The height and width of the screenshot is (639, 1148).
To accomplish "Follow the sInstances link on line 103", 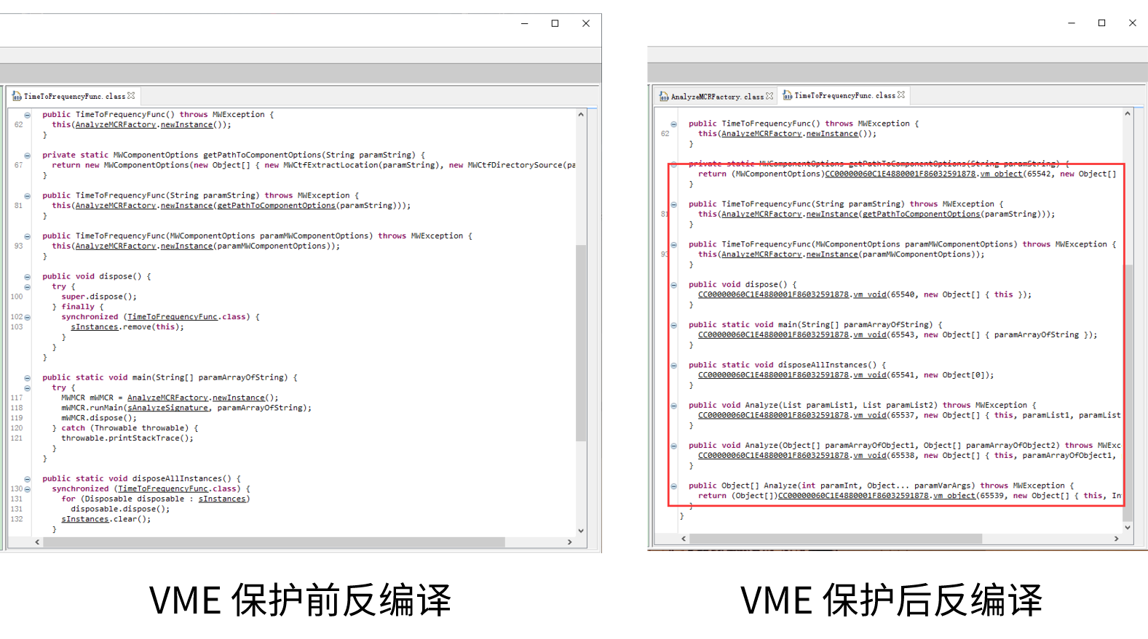I will [94, 327].
